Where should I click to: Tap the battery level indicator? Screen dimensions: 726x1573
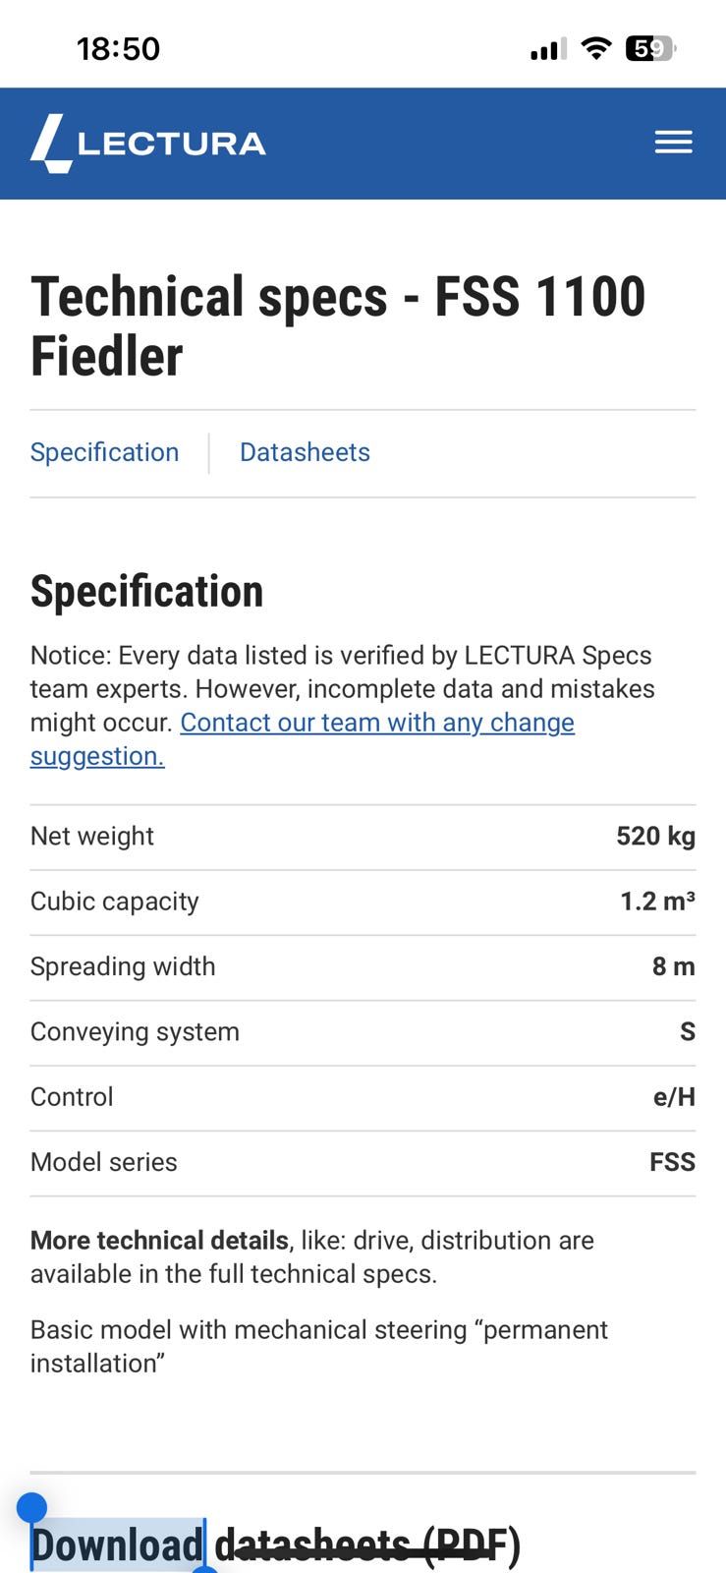(649, 48)
